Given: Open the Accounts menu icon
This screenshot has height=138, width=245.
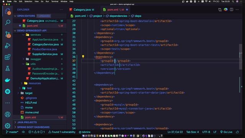Looking at the screenshot, I should click(8, 114).
